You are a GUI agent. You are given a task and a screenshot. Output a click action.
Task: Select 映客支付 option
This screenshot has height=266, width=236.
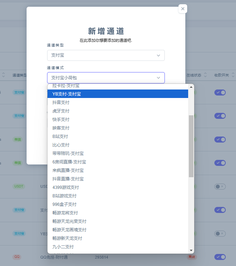pyautogui.click(x=118, y=128)
